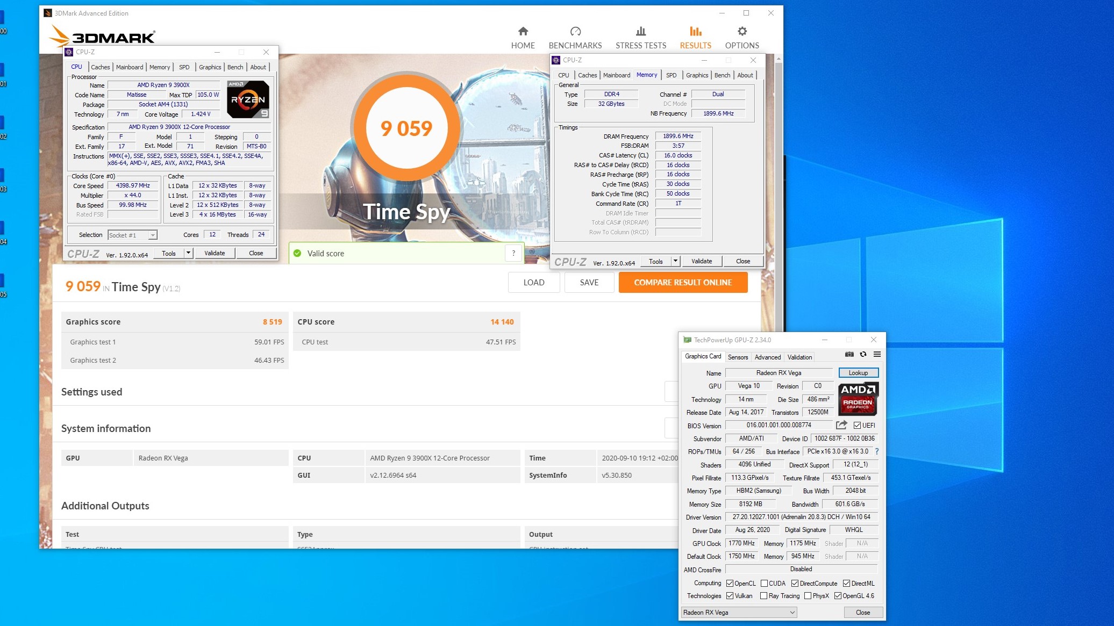Go to HOME in 3DMark navigation
This screenshot has height=626, width=1114.
523,38
